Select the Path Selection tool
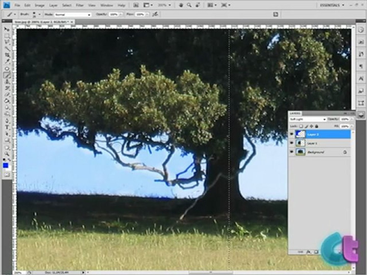Image resolution: width=367 pixels, height=275 pixels. click(x=7, y=134)
